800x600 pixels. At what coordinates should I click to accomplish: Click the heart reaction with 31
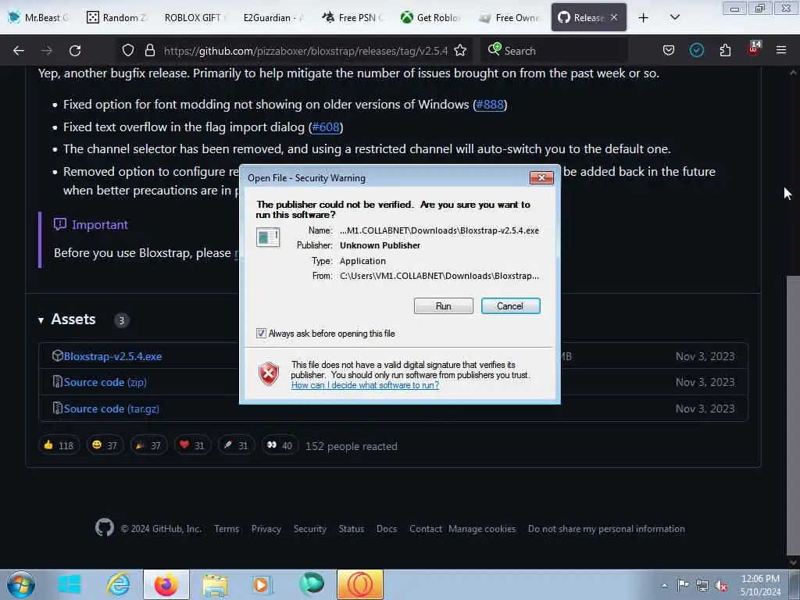coord(192,445)
